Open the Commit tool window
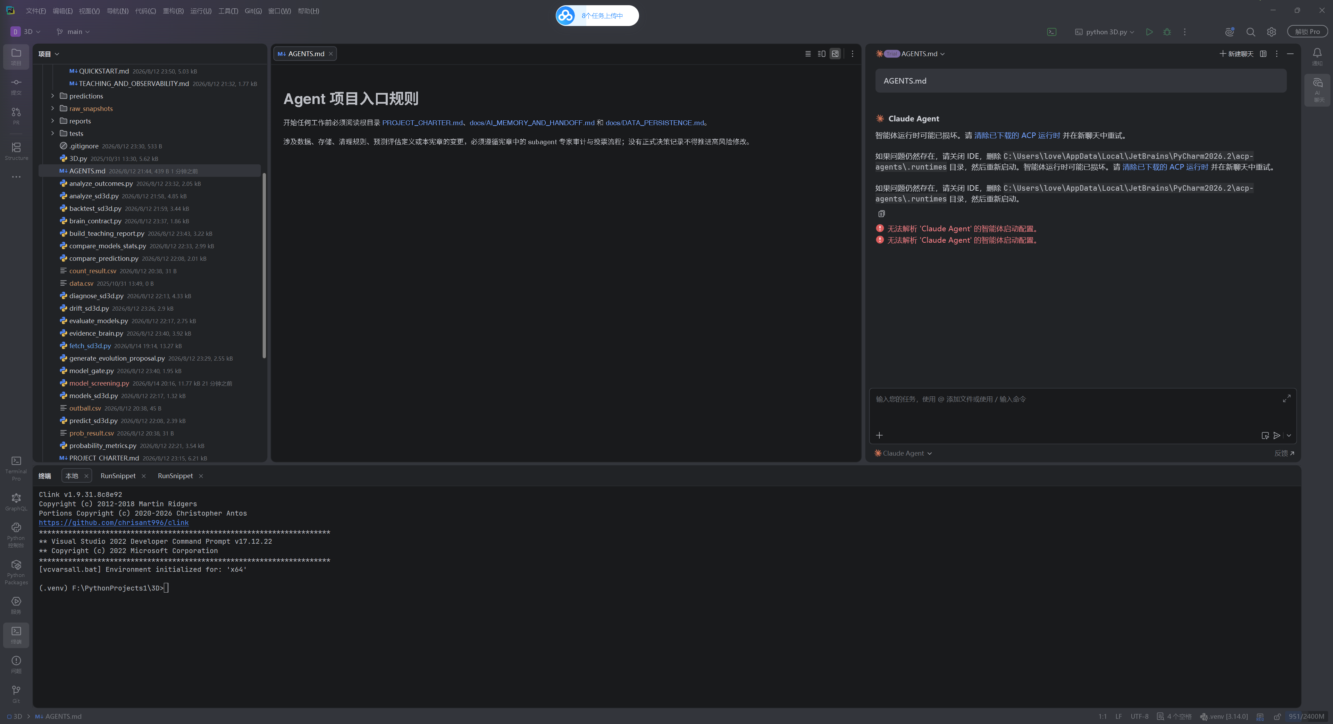Screen dimensions: 1333x724 pyautogui.click(x=16, y=86)
